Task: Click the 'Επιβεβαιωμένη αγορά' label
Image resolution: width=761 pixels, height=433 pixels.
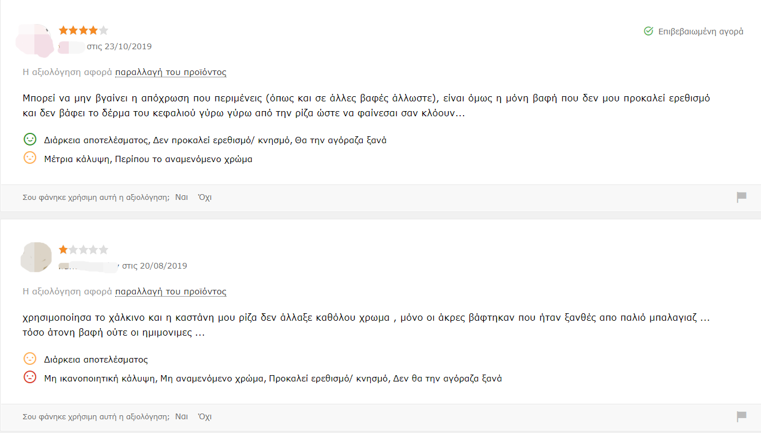Action: 700,32
